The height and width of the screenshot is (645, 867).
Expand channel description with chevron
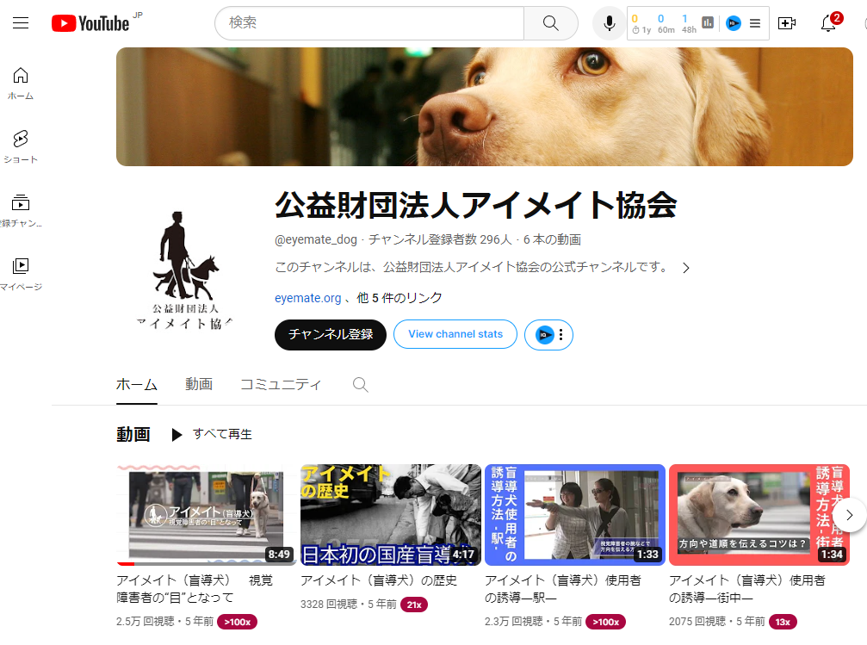pyautogui.click(x=686, y=268)
